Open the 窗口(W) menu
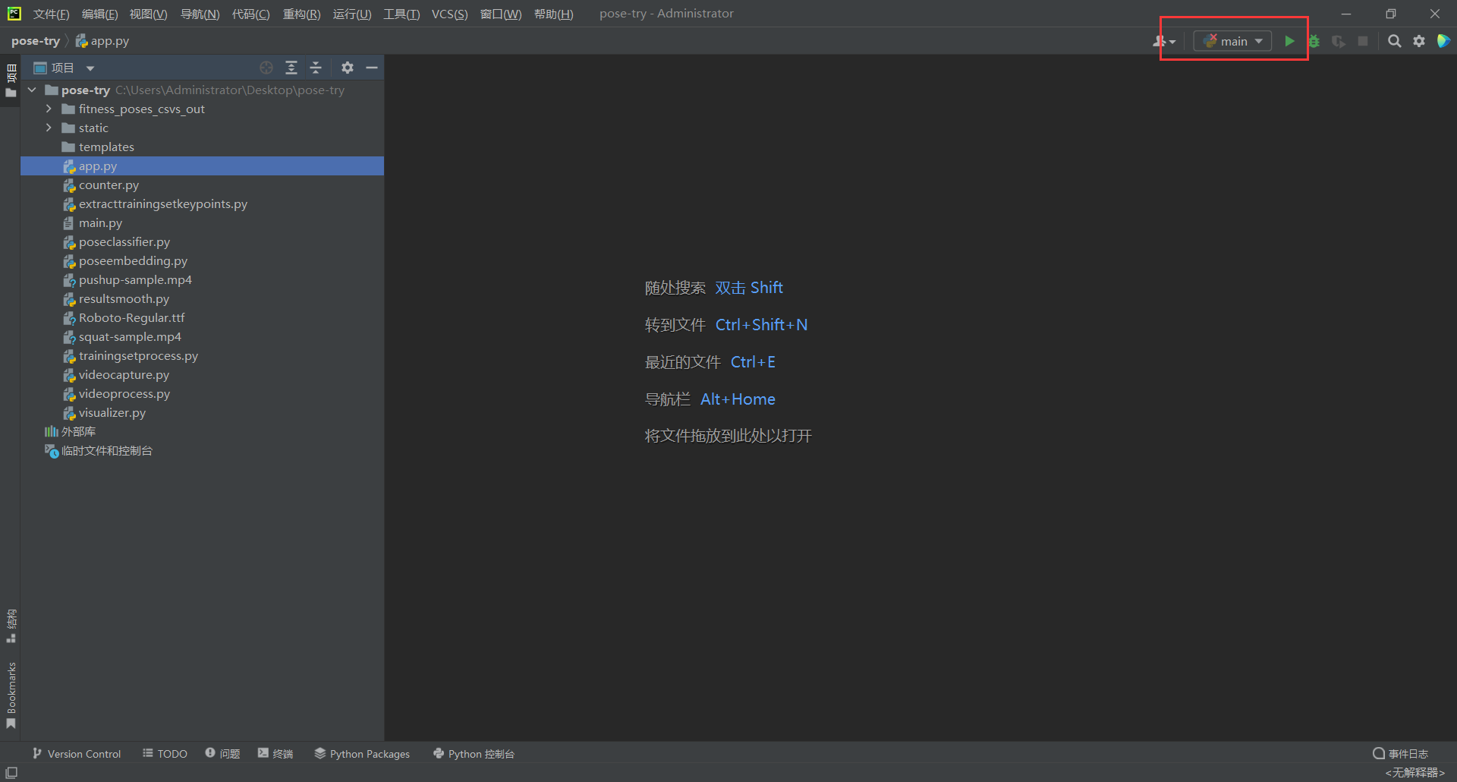The width and height of the screenshot is (1457, 782). point(501,14)
